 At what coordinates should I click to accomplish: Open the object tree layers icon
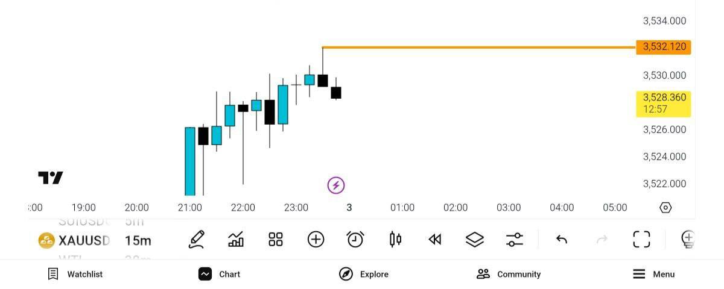click(x=475, y=240)
